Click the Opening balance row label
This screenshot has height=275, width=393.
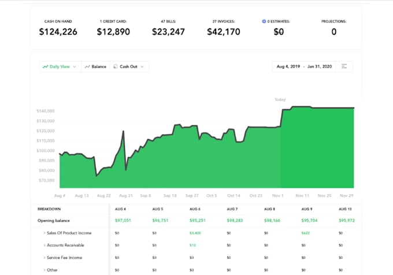click(54, 221)
